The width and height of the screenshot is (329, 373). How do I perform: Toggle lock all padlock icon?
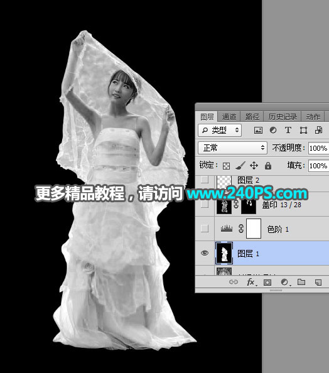click(268, 166)
